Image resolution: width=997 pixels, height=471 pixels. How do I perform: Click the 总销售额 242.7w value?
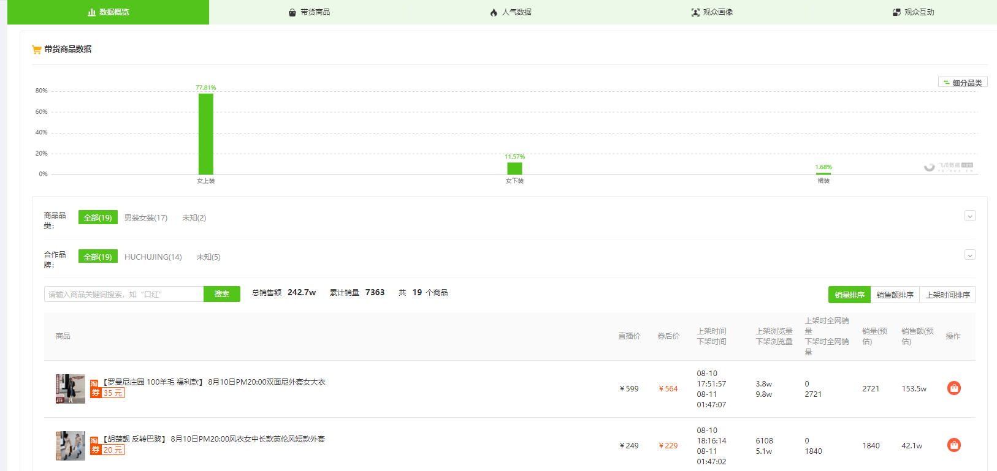pos(302,293)
